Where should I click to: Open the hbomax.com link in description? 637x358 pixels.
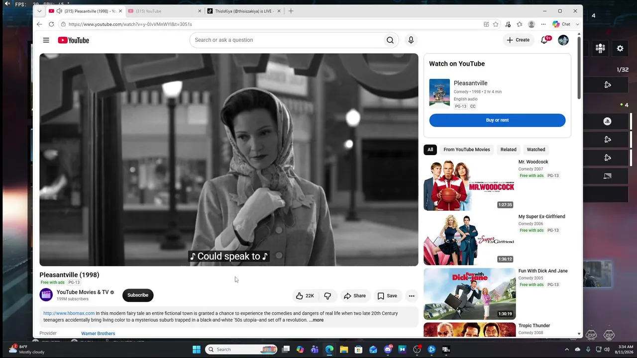(x=69, y=313)
